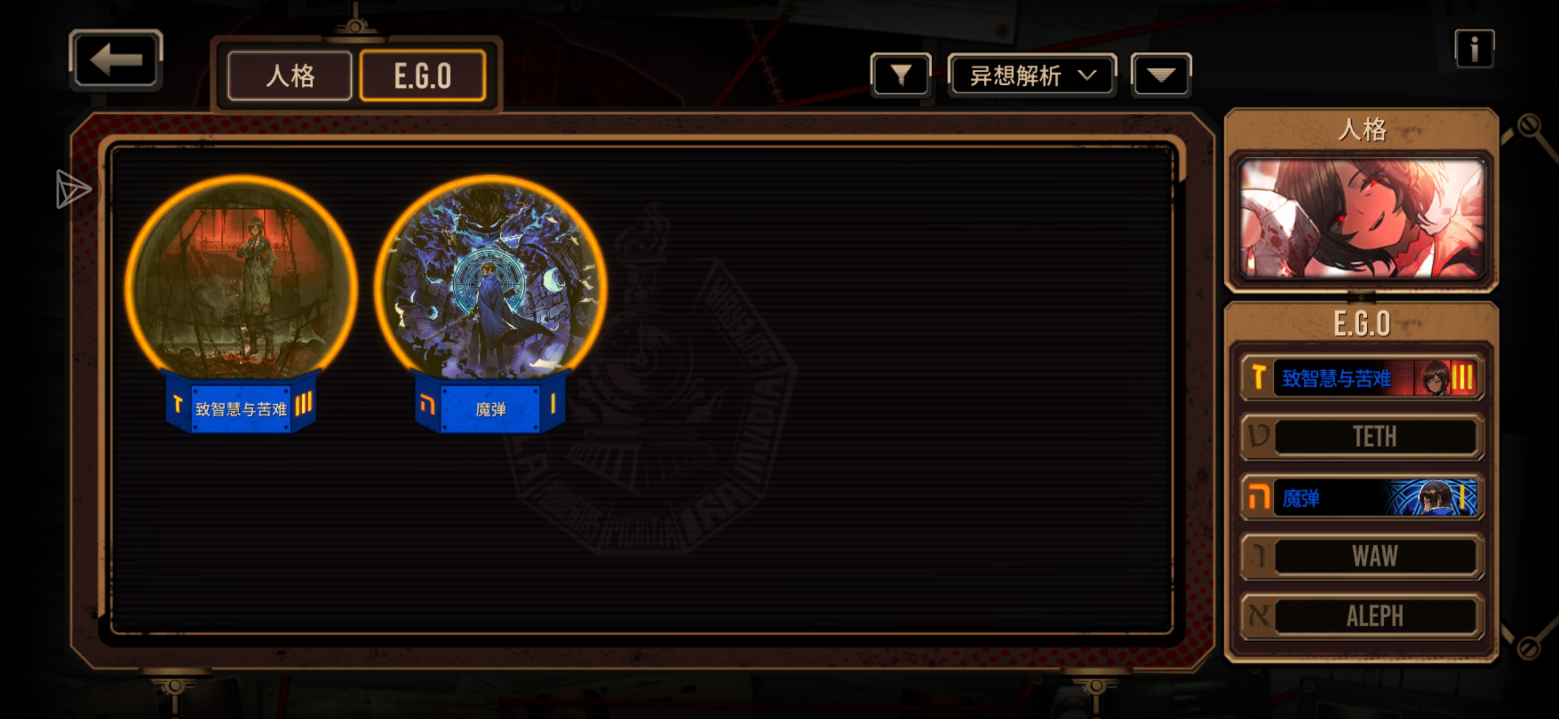Select the ALEPH letter icon
Image resolution: width=1559 pixels, height=719 pixels.
point(1258,616)
